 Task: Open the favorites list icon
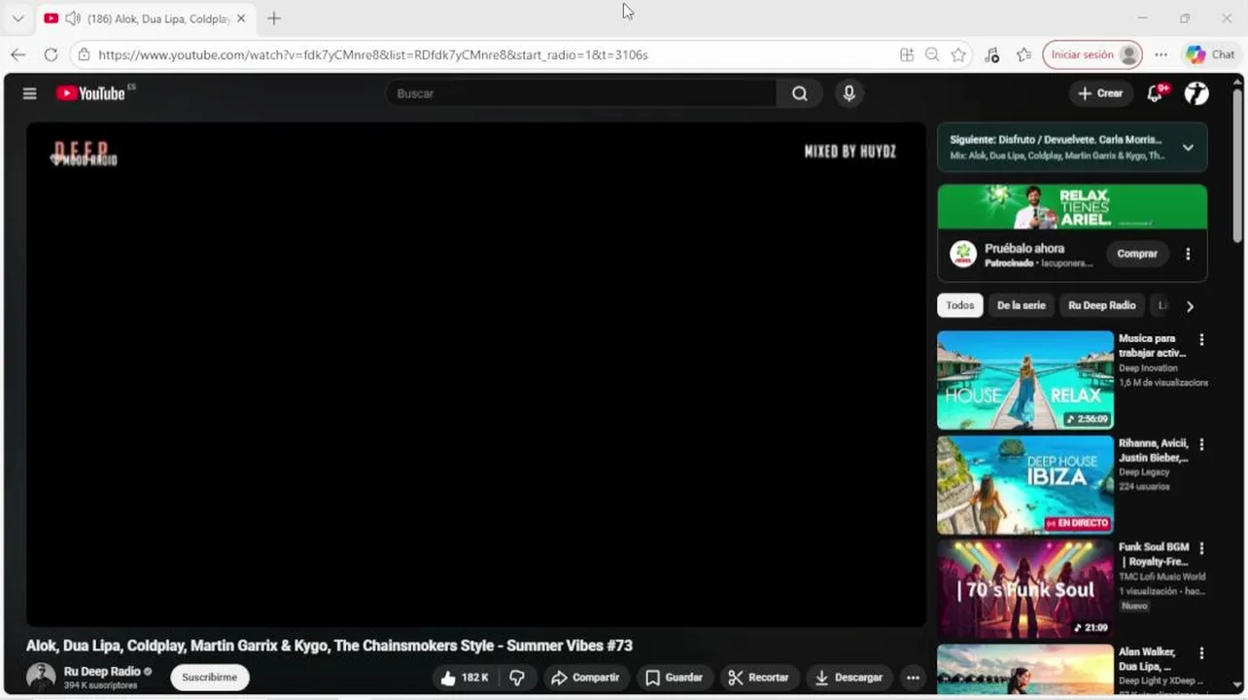(x=1024, y=54)
